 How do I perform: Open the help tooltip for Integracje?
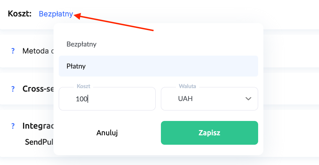coord(13,126)
